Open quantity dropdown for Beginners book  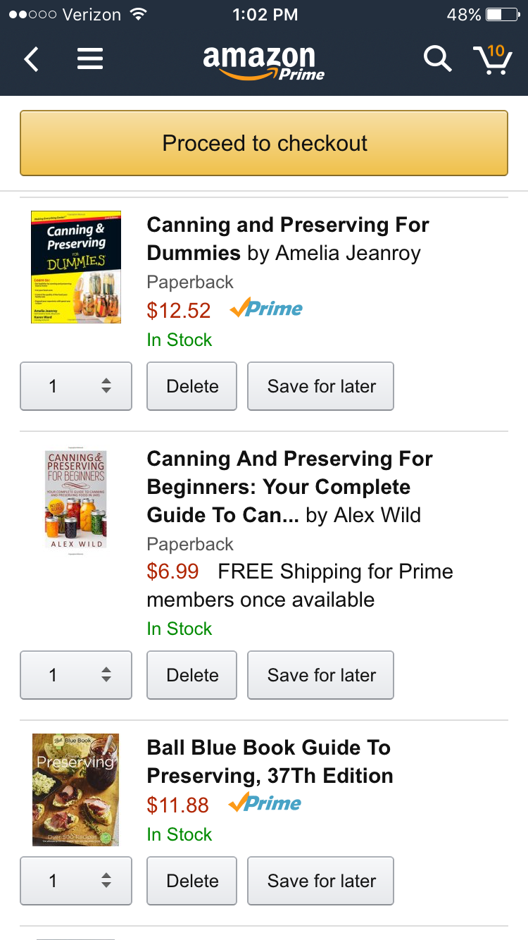pos(76,675)
